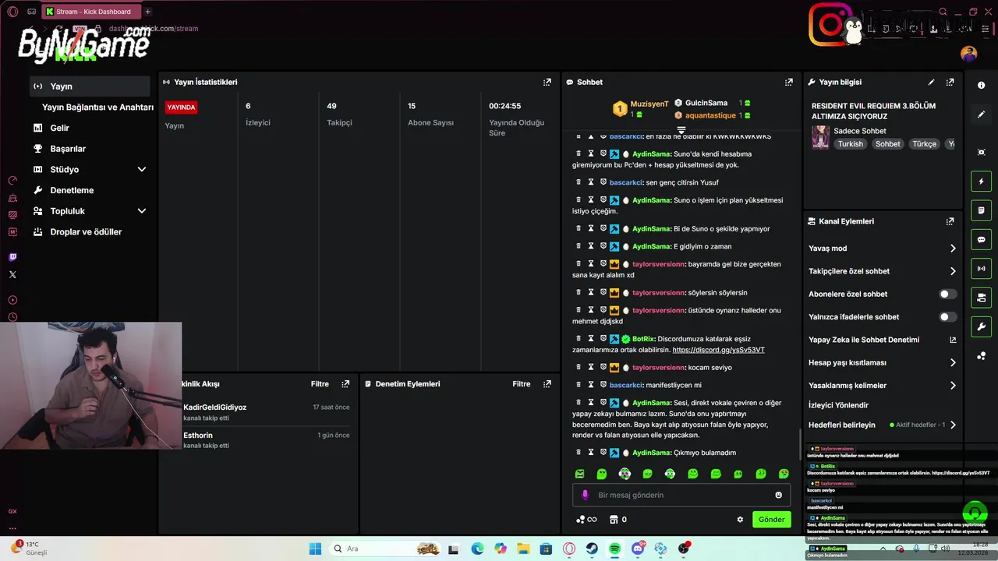The width and height of the screenshot is (998, 561).
Task: Click the chat scrollbar thumb
Action: (x=801, y=444)
